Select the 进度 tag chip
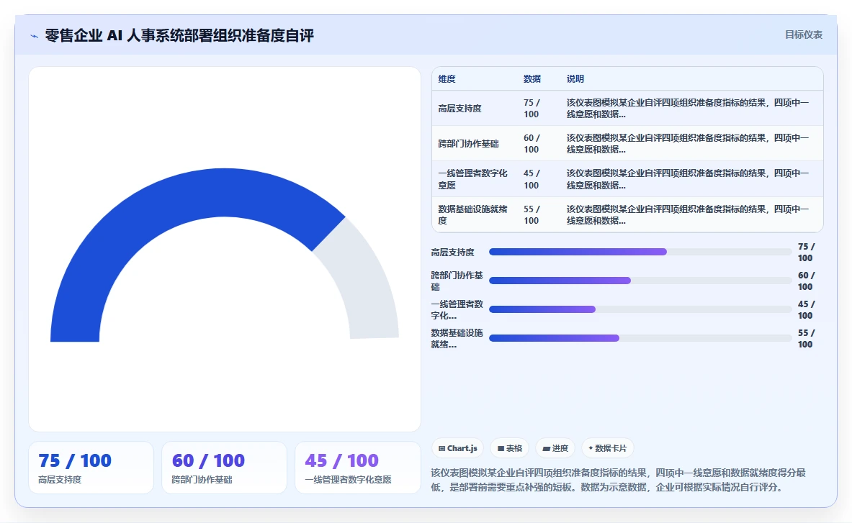Image resolution: width=852 pixels, height=523 pixels. (555, 448)
